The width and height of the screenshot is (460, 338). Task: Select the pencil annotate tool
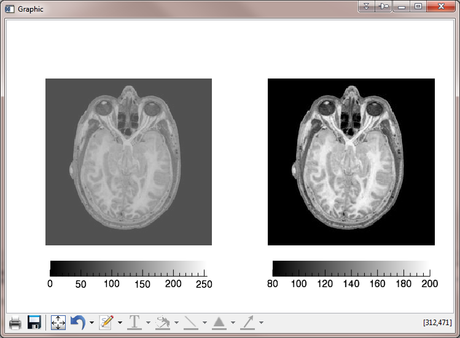point(106,323)
